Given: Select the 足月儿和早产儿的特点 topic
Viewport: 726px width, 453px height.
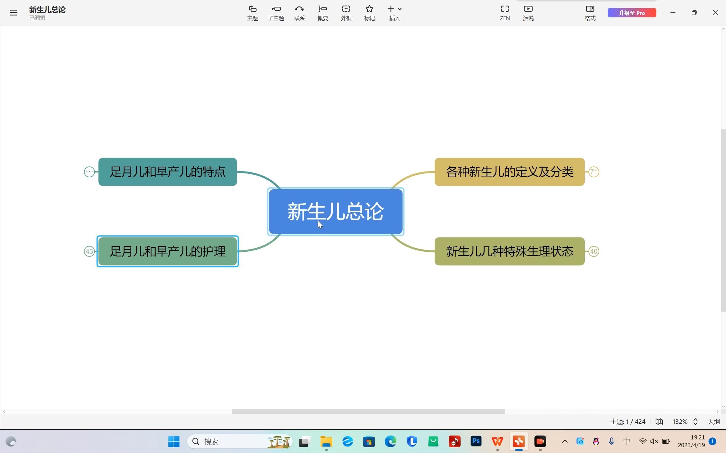Looking at the screenshot, I should (x=168, y=172).
